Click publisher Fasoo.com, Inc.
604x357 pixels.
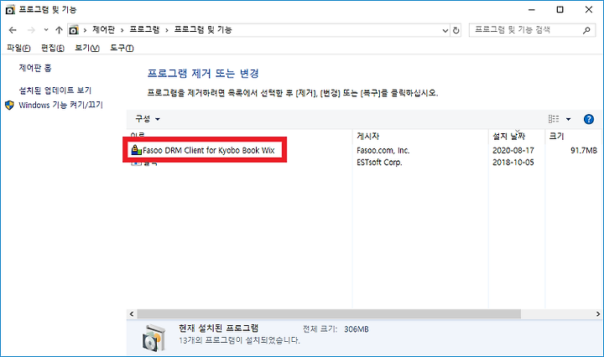[383, 150]
